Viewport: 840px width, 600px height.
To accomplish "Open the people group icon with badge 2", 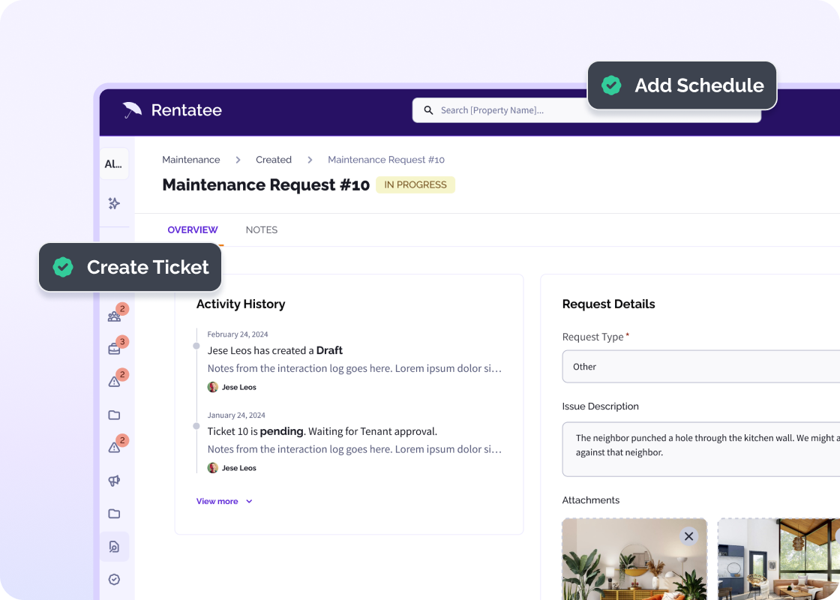I will click(114, 316).
